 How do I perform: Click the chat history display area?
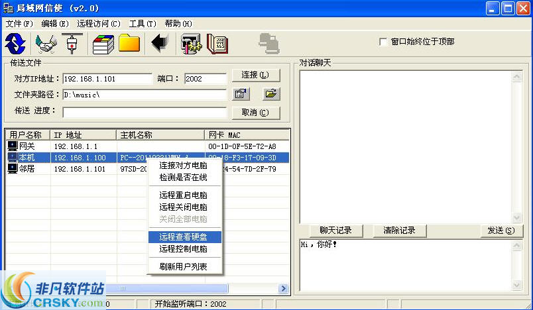406,146
